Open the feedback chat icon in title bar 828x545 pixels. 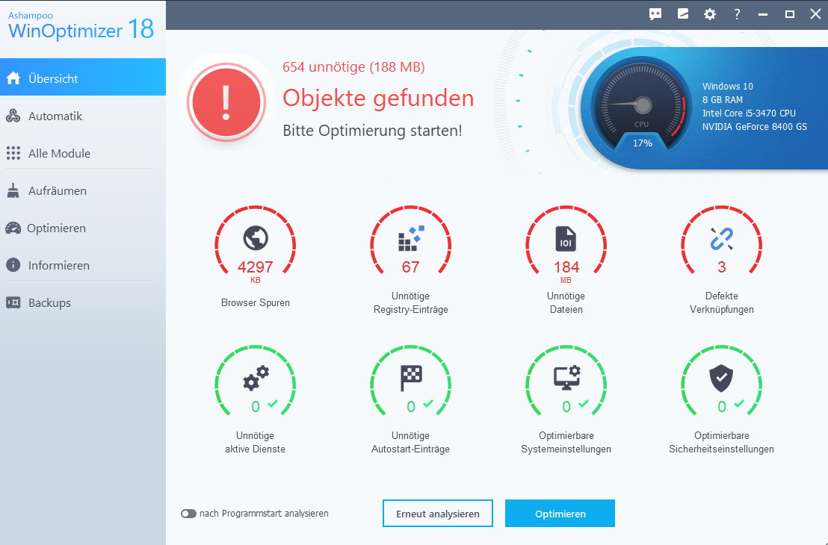655,14
